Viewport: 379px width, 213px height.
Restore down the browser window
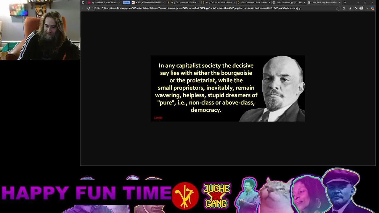tap(365, 2)
